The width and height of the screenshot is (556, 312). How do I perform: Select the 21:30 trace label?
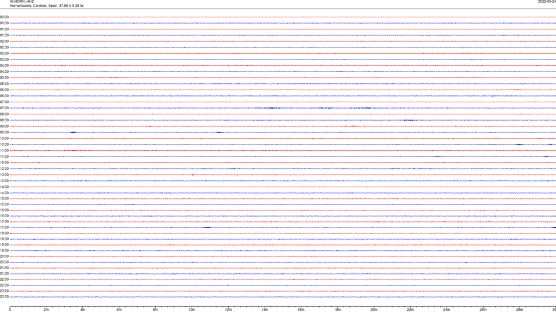[4, 274]
